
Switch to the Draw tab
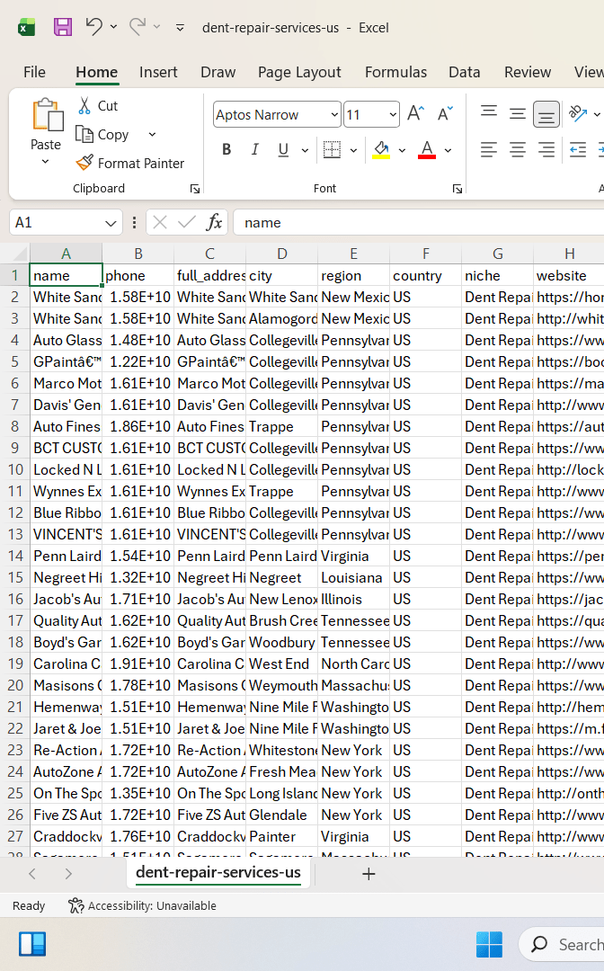pyautogui.click(x=218, y=72)
